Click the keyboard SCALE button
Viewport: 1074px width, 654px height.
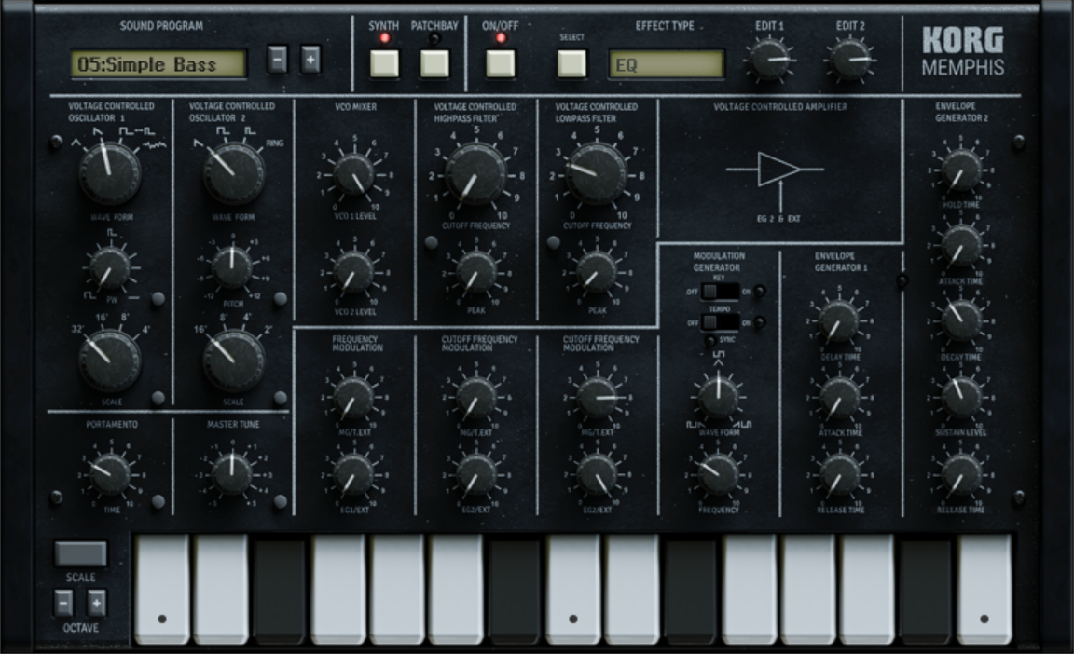point(81,553)
